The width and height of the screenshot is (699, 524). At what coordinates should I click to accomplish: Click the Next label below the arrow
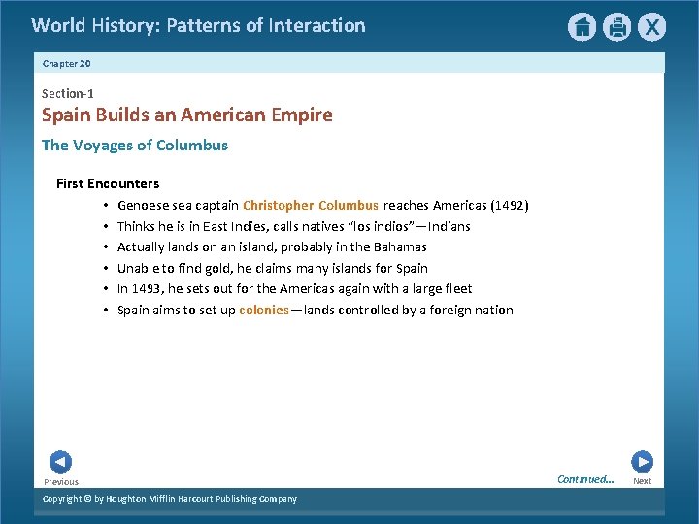pos(643,481)
